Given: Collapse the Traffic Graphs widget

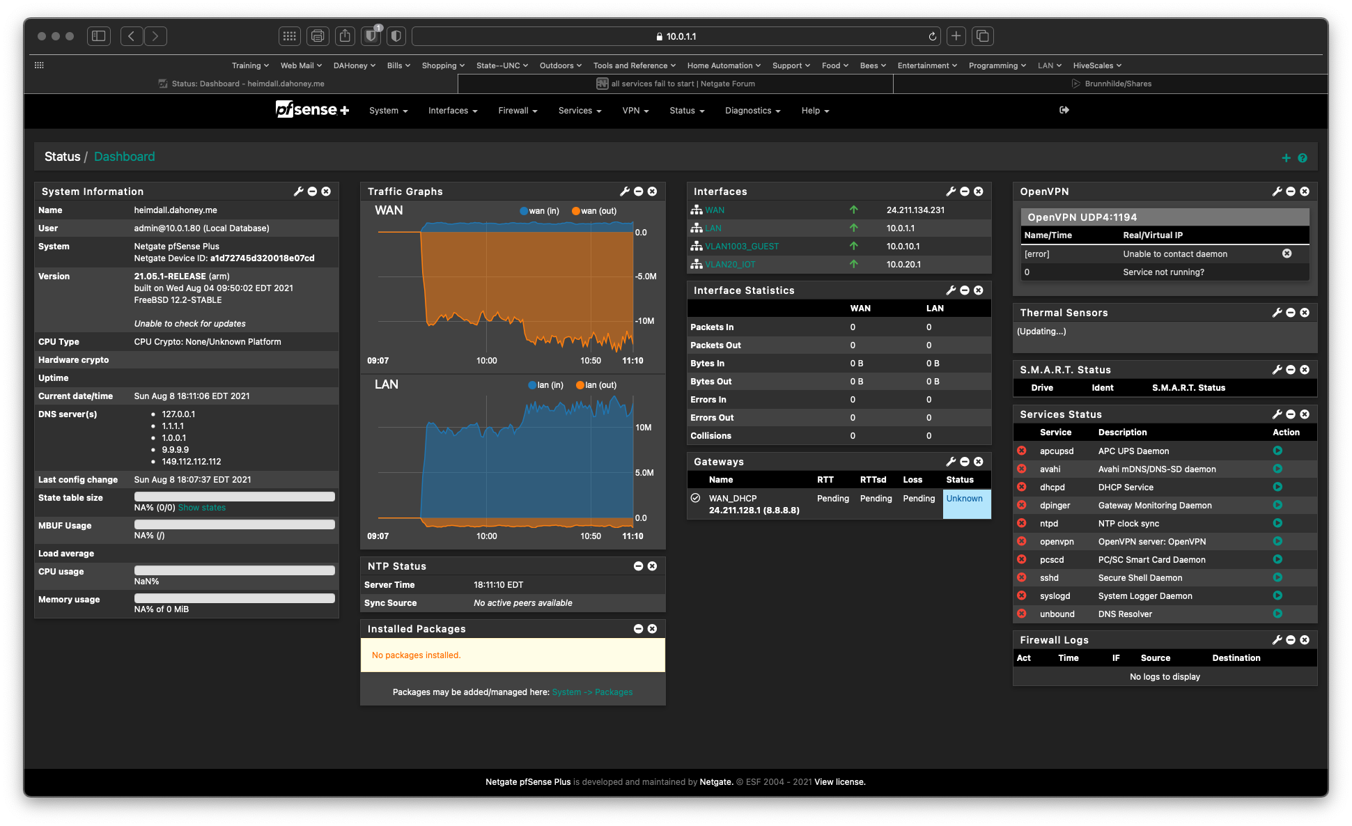Looking at the screenshot, I should (639, 192).
